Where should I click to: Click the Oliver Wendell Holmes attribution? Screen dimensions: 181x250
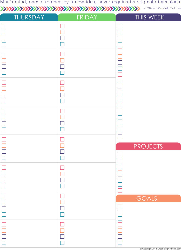pos(163,8)
